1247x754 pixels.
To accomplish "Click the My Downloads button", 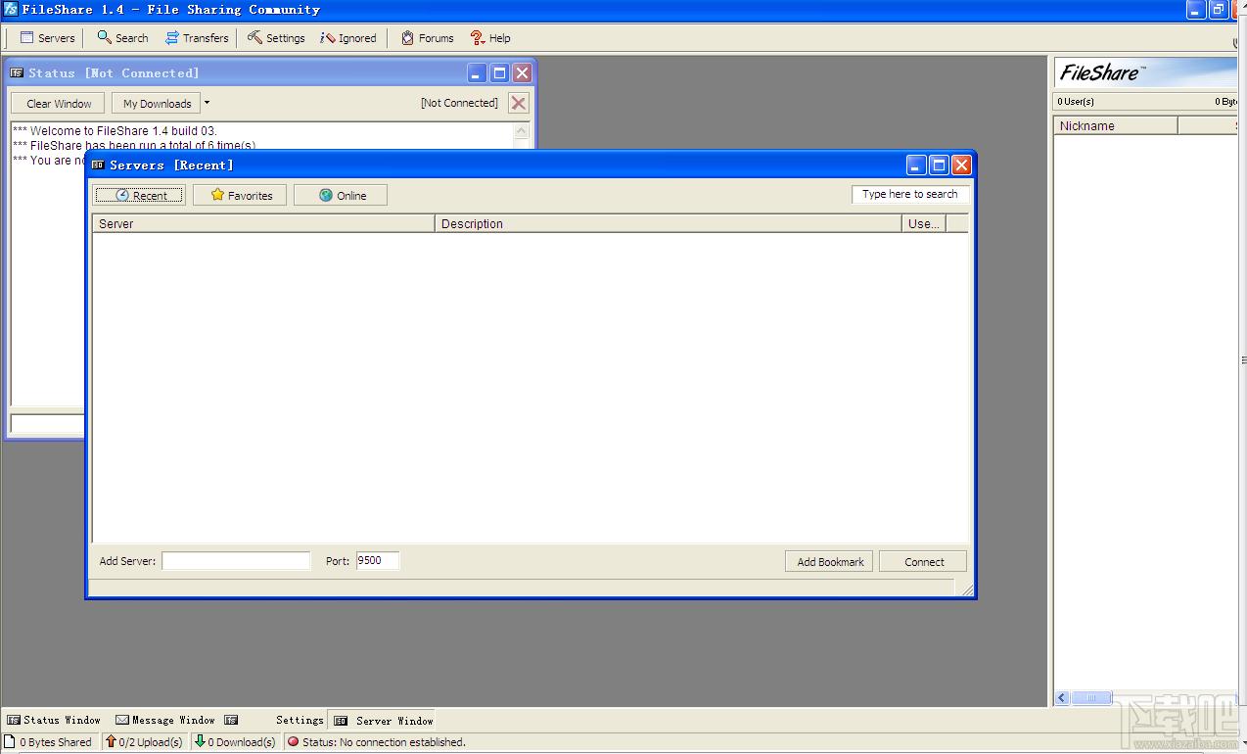I will [x=157, y=103].
